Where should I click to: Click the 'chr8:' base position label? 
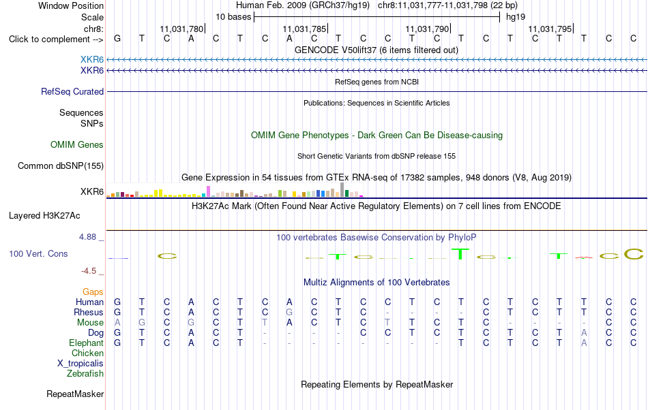93,29
